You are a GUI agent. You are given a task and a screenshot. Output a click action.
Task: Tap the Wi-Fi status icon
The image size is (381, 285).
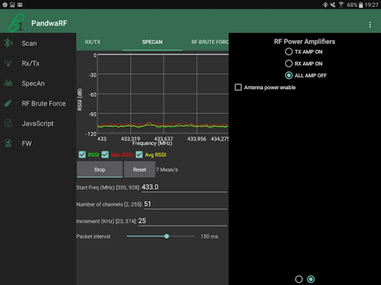pyautogui.click(x=341, y=5)
